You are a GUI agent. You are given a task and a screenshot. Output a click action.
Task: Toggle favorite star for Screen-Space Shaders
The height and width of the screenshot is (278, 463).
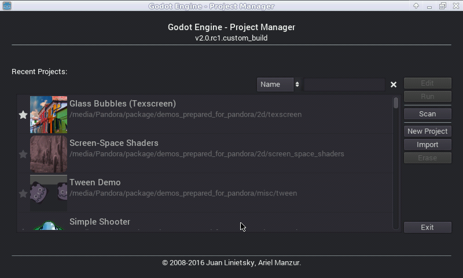[23, 154]
